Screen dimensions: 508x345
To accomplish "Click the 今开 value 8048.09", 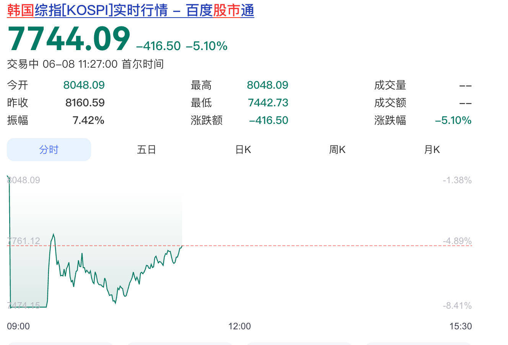I will pyautogui.click(x=84, y=85).
